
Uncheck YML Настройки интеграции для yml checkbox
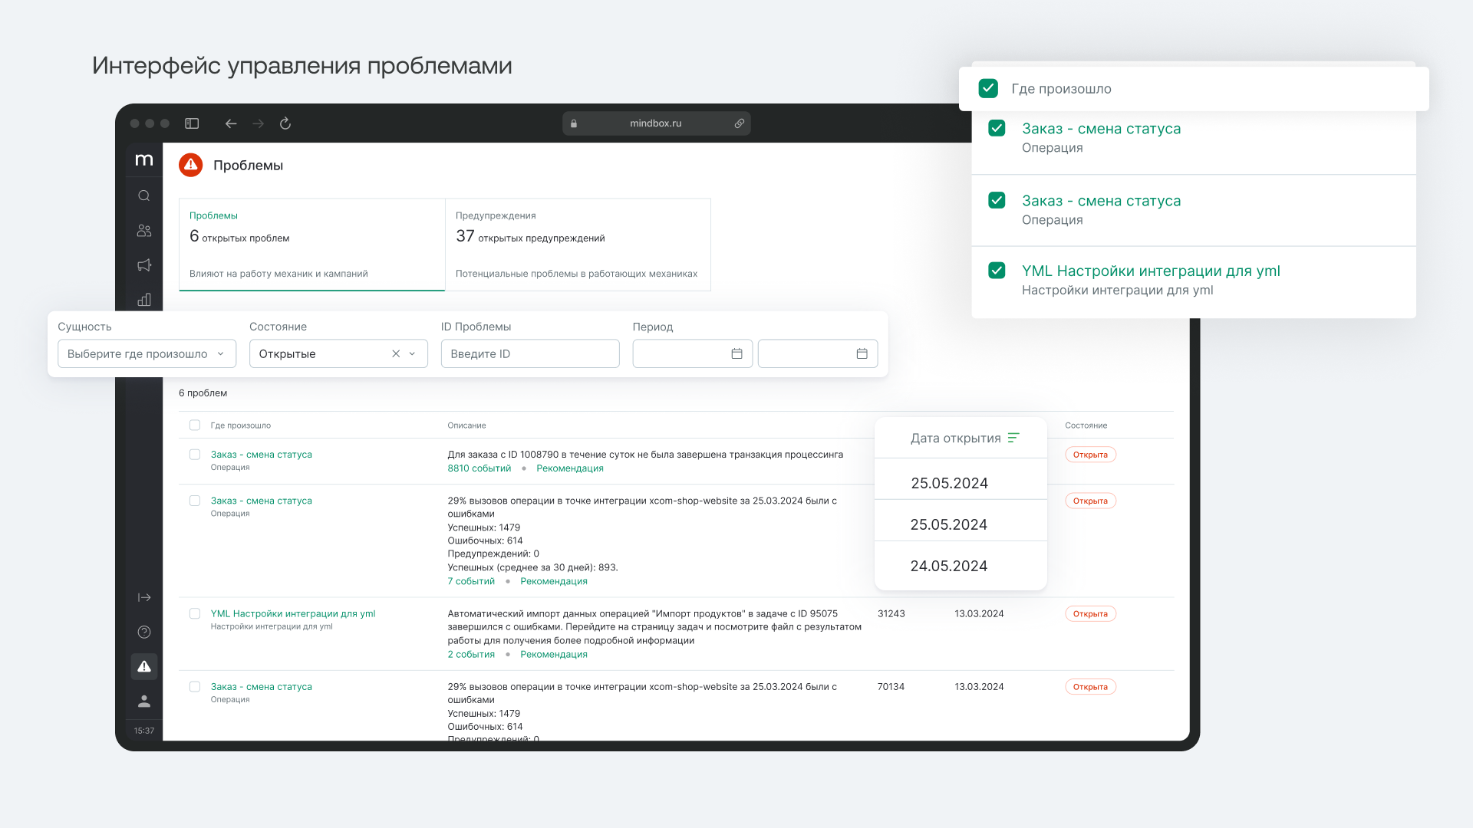click(997, 271)
